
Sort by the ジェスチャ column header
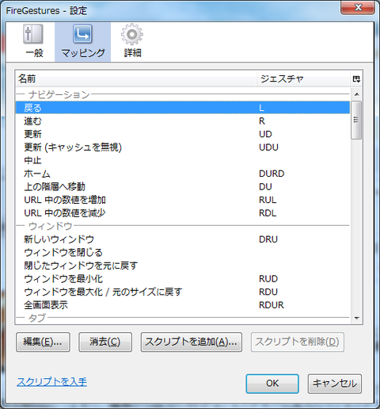click(303, 78)
